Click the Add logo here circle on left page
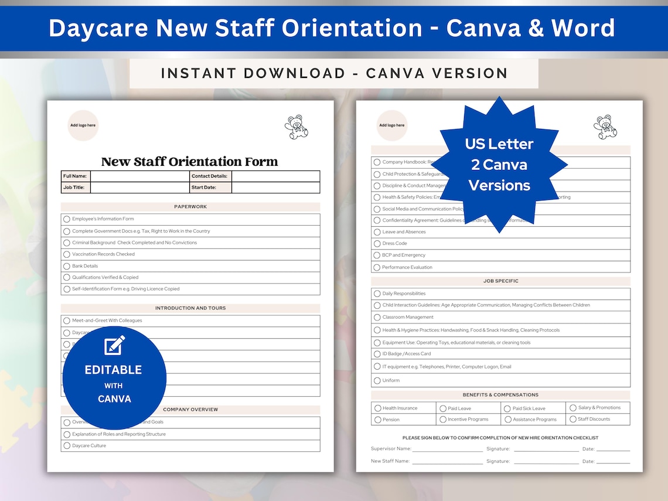The width and height of the screenshot is (668, 501). click(x=83, y=125)
